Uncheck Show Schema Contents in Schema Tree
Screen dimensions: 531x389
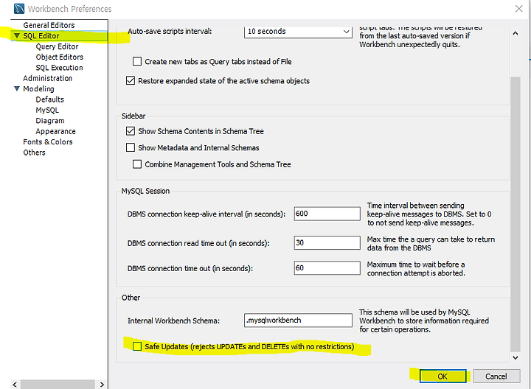131,131
